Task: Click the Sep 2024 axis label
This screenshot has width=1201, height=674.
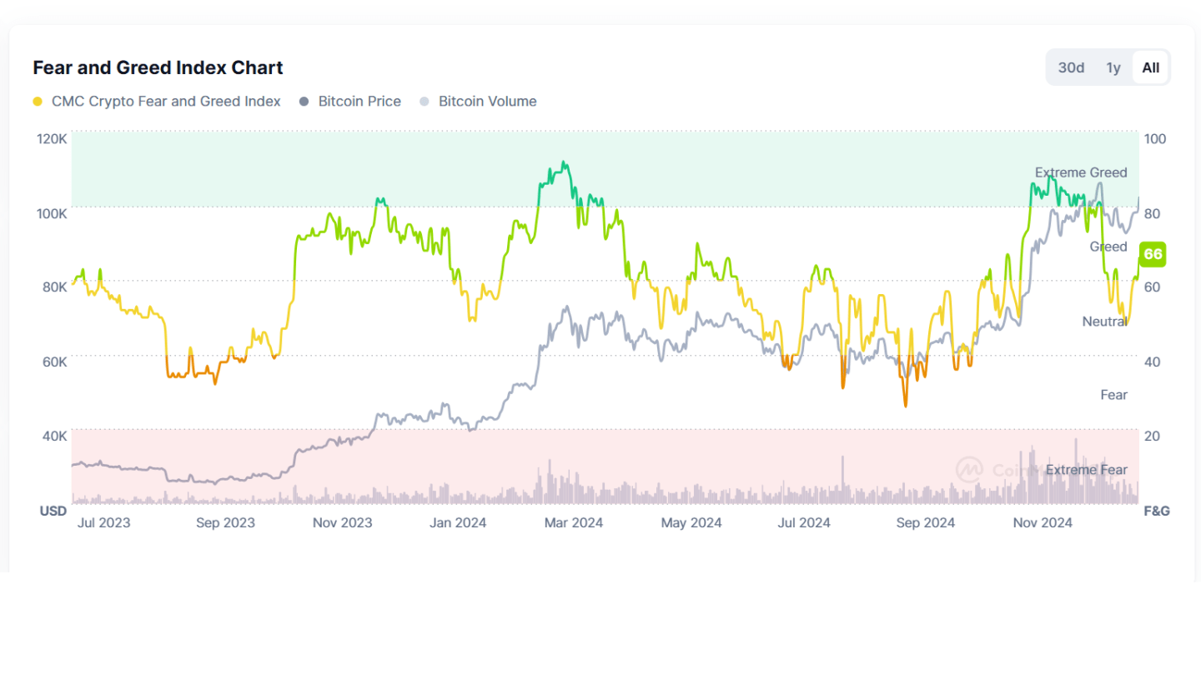Action: 926,523
